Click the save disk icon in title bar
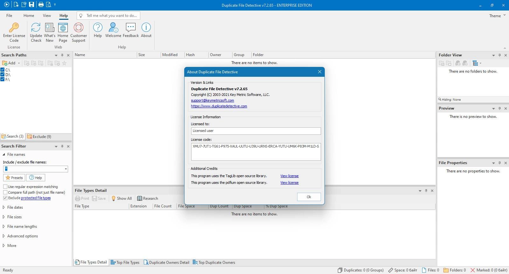Viewport: 509px width, 274px height. click(31, 4)
